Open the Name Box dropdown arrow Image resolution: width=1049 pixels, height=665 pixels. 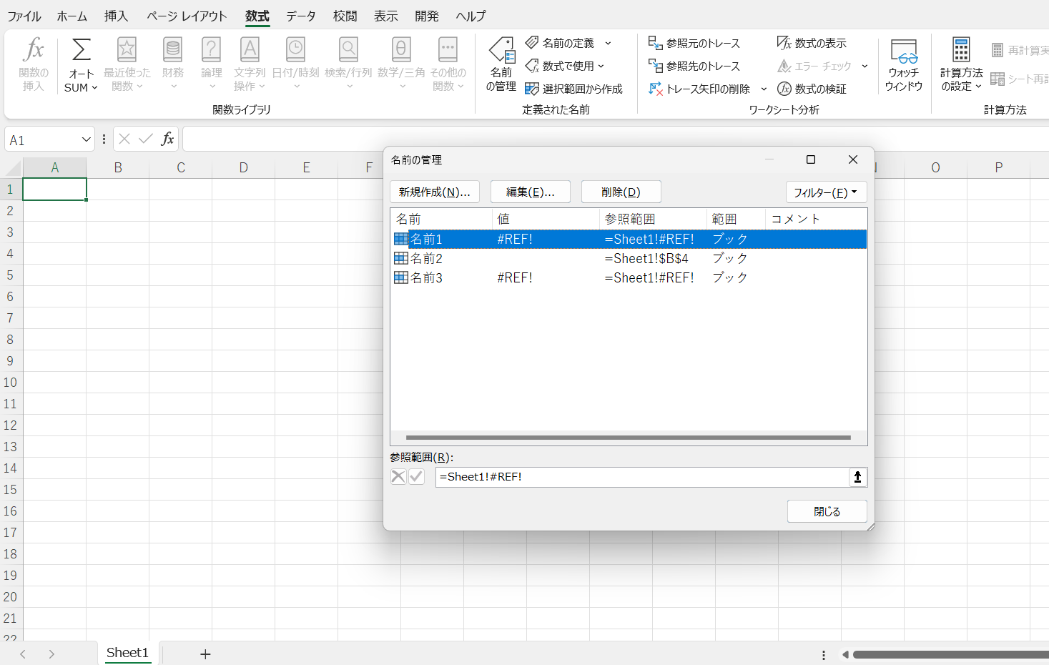pyautogui.click(x=86, y=140)
